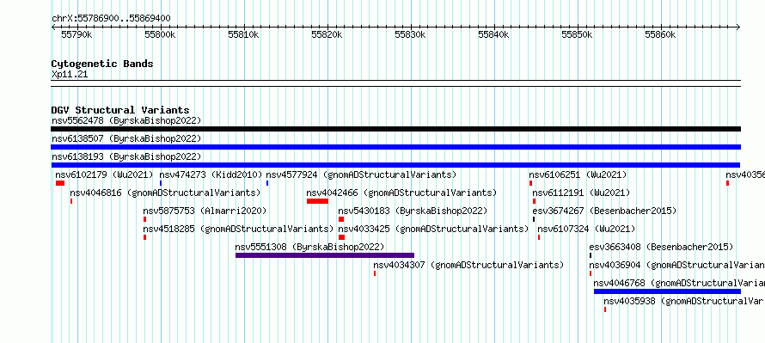
Task: Click the nsv474273 blue variant marker
Action: coord(161,183)
